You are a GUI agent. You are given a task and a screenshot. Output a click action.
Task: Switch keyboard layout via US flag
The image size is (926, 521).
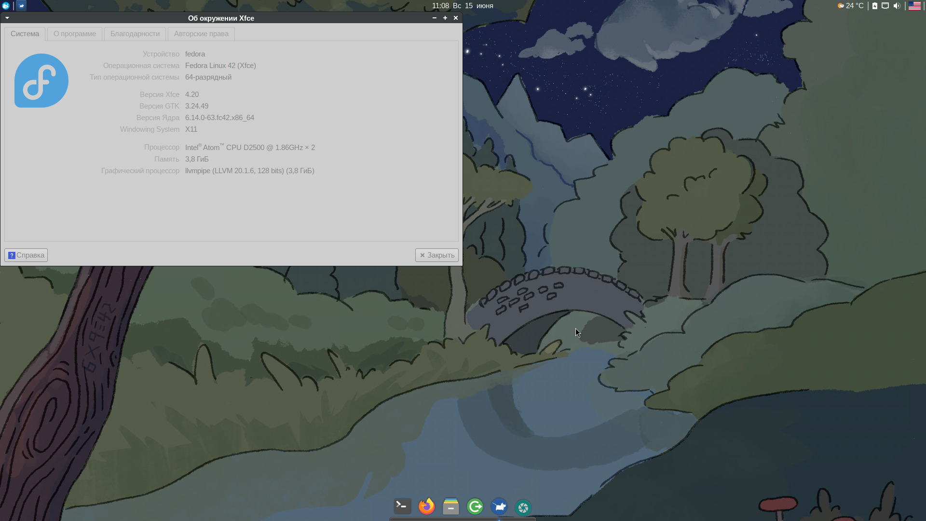tap(914, 6)
